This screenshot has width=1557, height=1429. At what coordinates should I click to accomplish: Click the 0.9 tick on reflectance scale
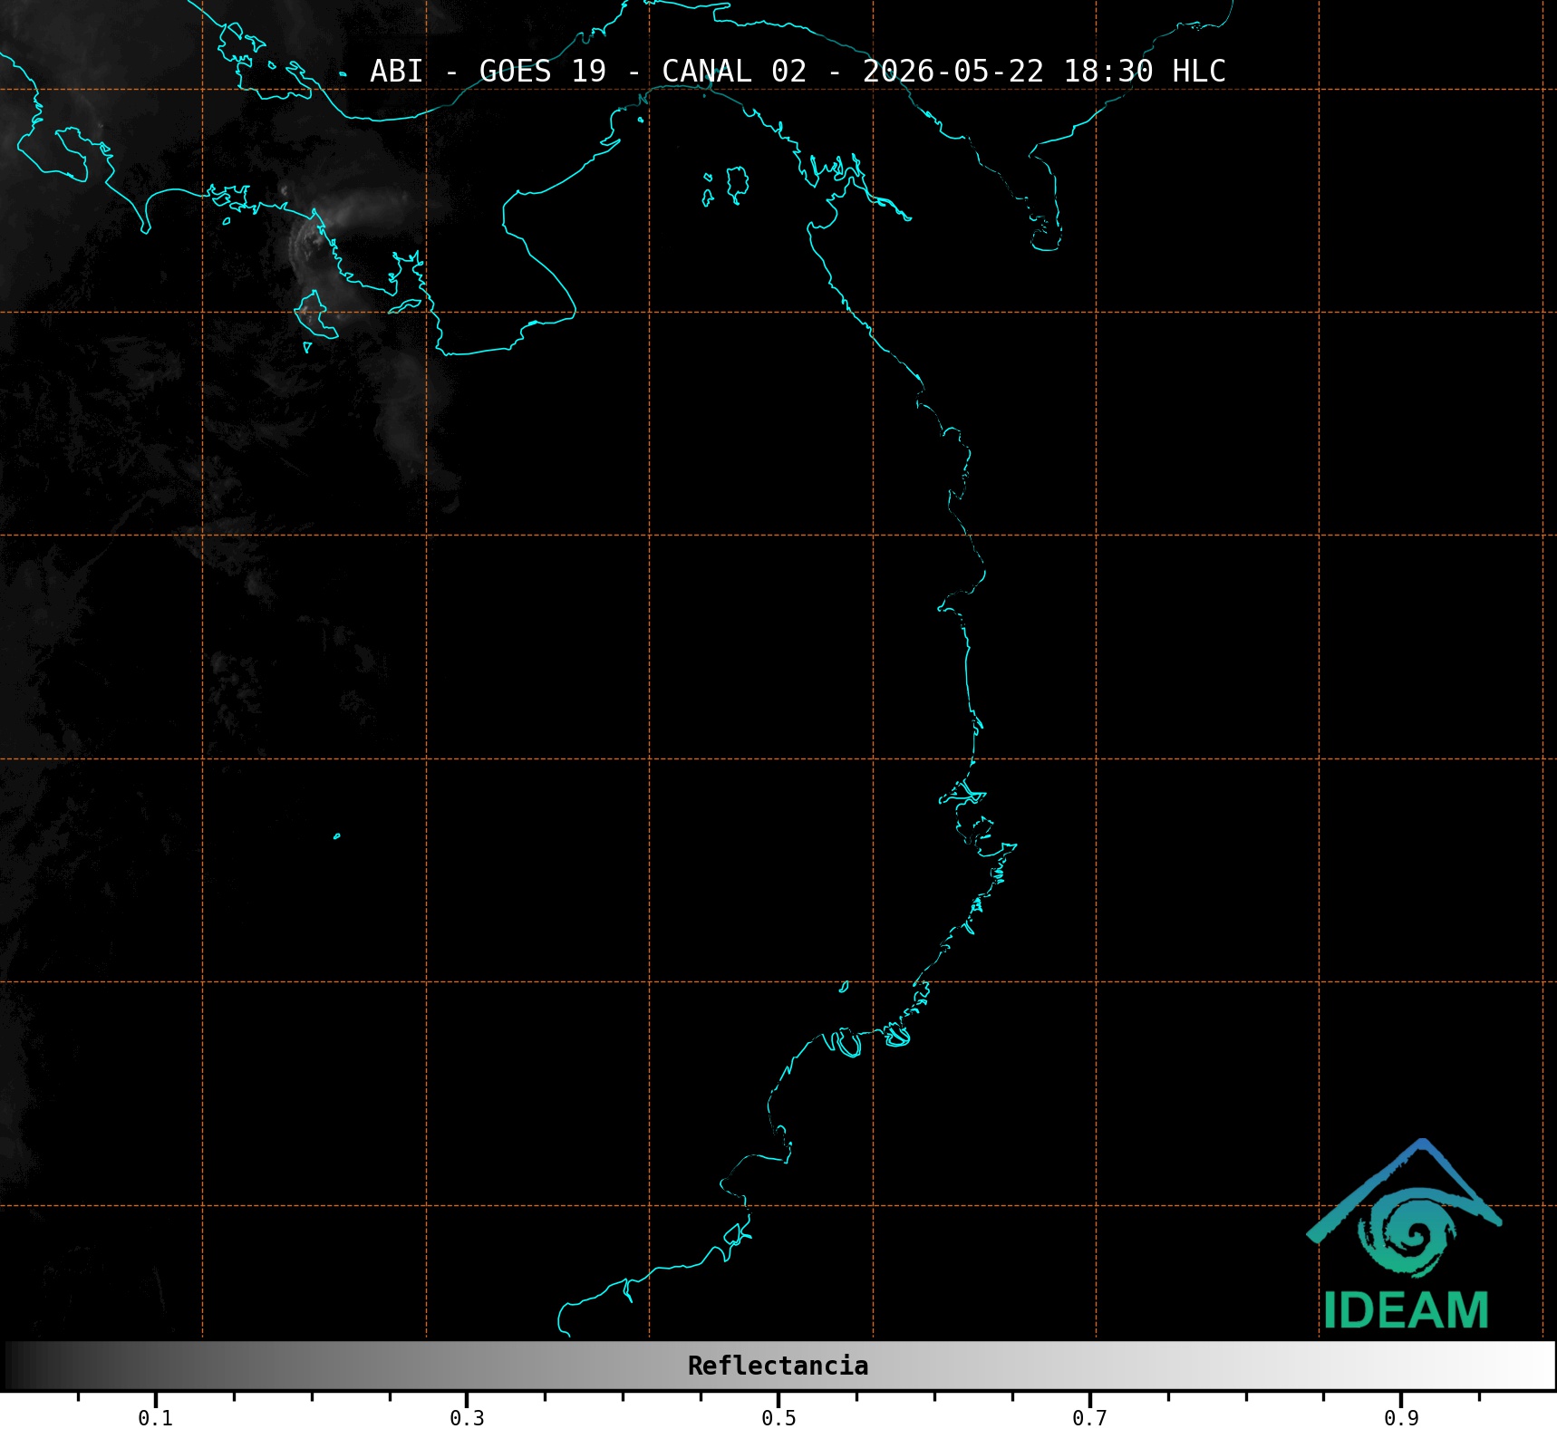click(1401, 1417)
